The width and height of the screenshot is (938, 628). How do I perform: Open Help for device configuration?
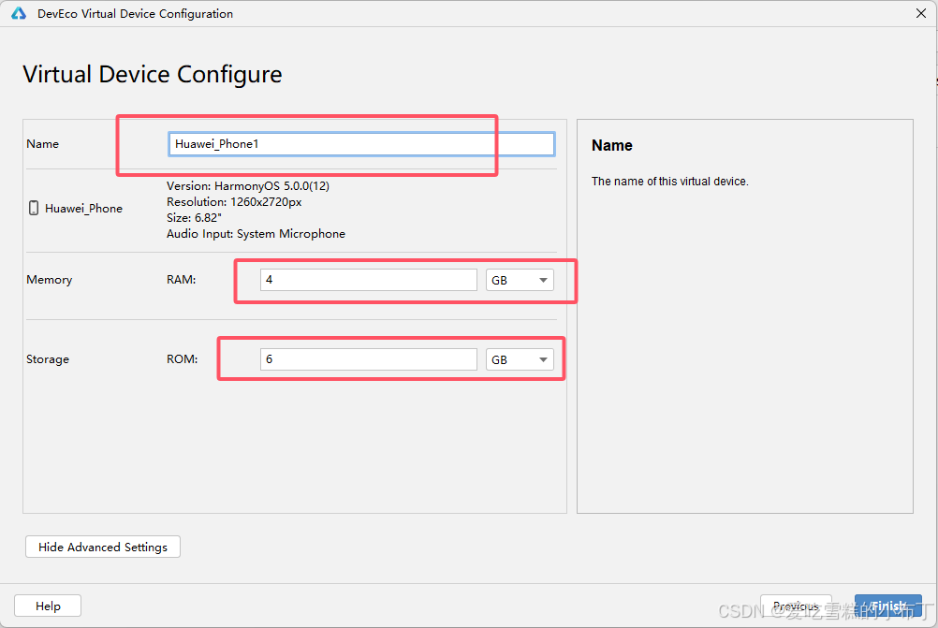click(48, 606)
